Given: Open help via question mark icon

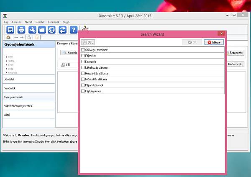Looking at the screenshot, I should pos(74,30).
